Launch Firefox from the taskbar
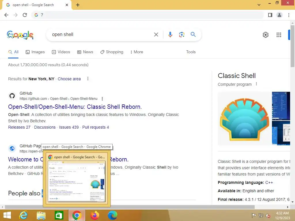Image resolution: width=295 pixels, height=221 pixels. [x=94, y=215]
